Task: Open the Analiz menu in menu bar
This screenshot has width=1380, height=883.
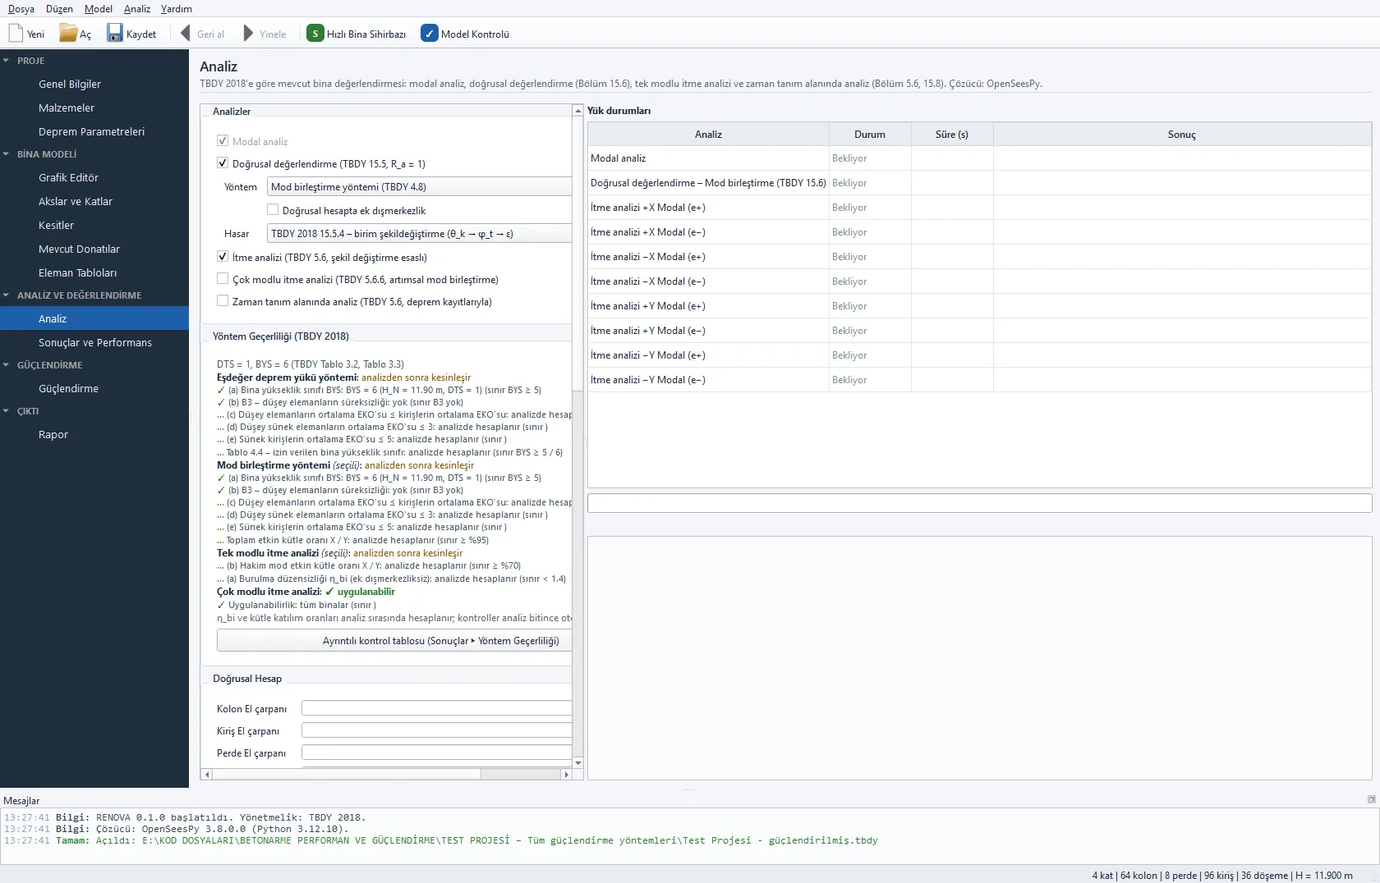Action: point(137,9)
